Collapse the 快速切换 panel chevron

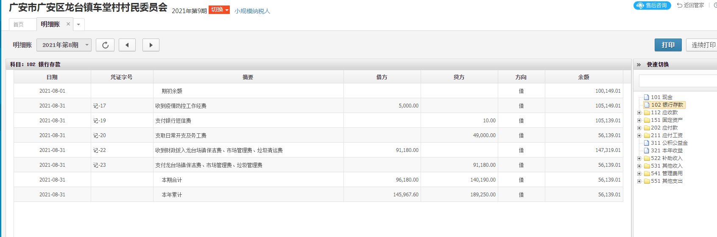[639, 65]
